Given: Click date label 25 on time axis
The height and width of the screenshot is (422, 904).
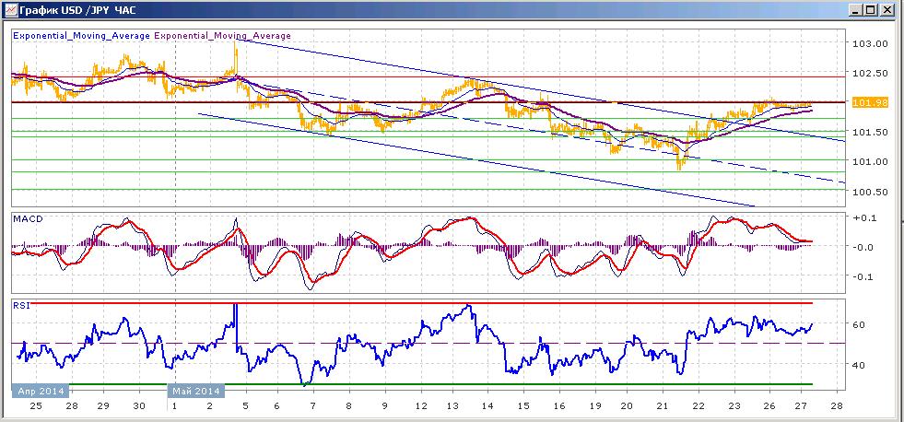Looking at the screenshot, I should [x=36, y=405].
